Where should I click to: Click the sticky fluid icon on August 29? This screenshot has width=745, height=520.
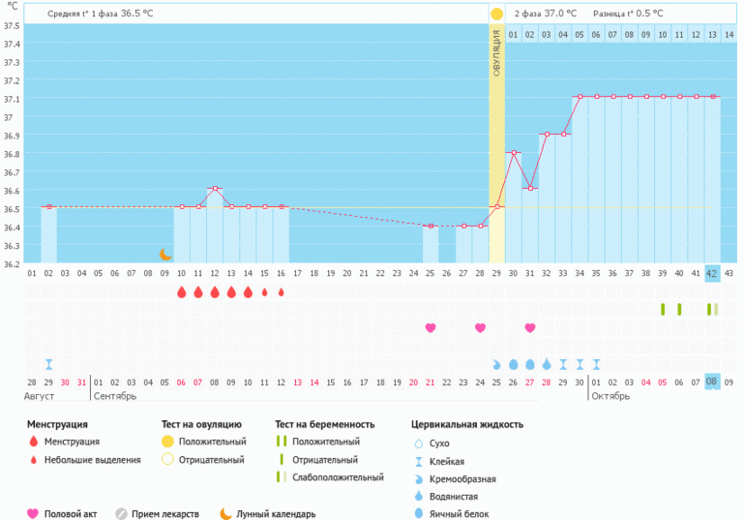point(48,364)
